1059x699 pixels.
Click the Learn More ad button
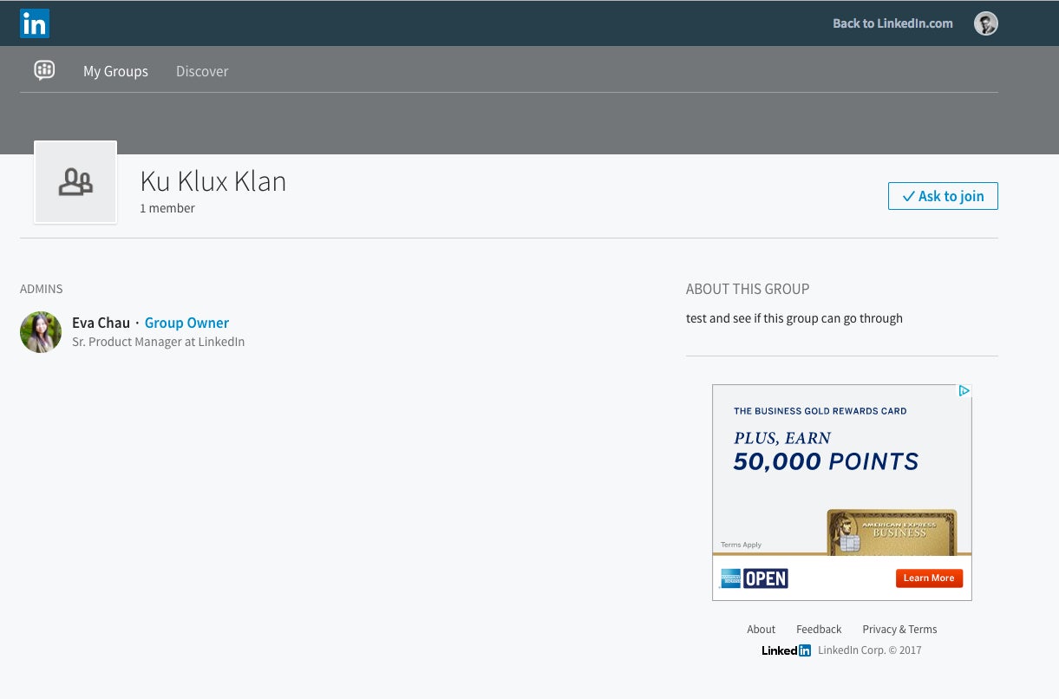point(929,578)
